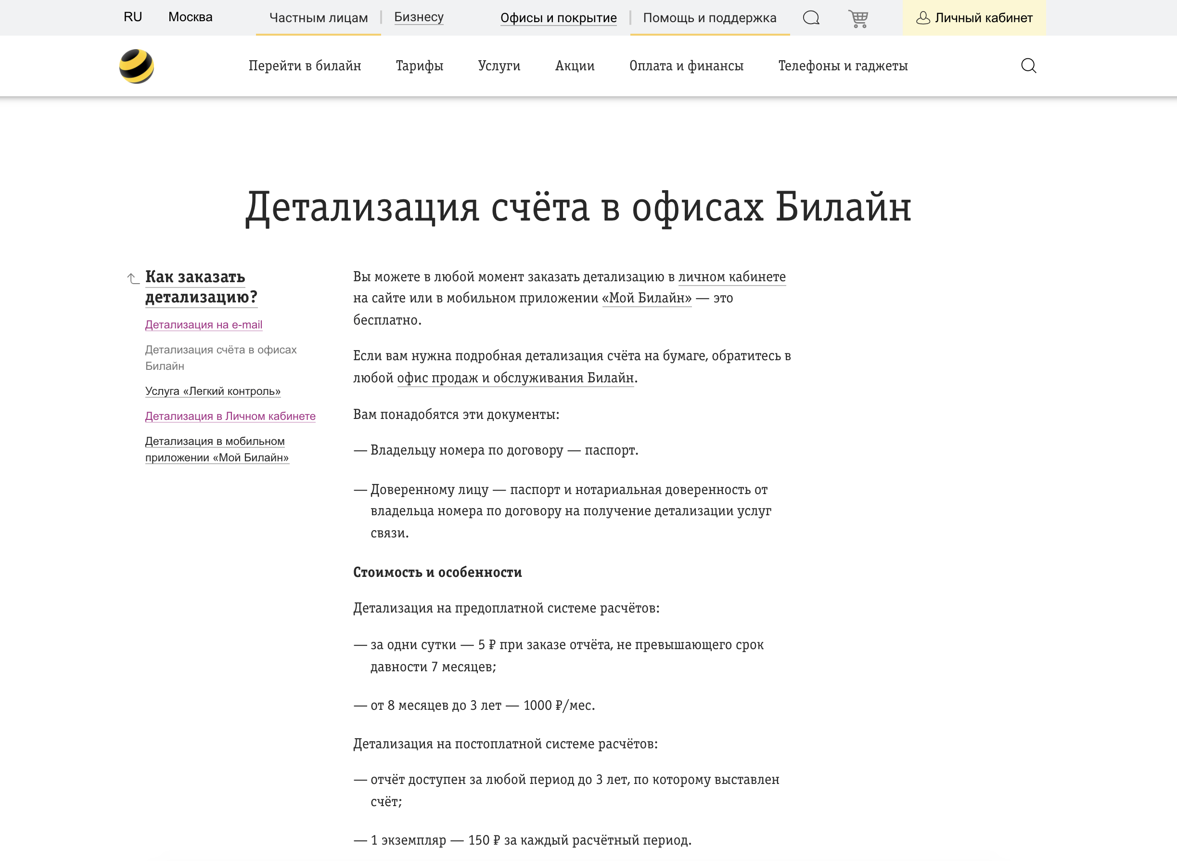This screenshot has height=861, width=1177.
Task: Click the Beeline logo
Action: coord(137,65)
